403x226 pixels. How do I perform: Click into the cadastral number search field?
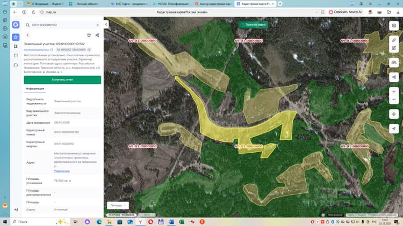[x=62, y=25]
